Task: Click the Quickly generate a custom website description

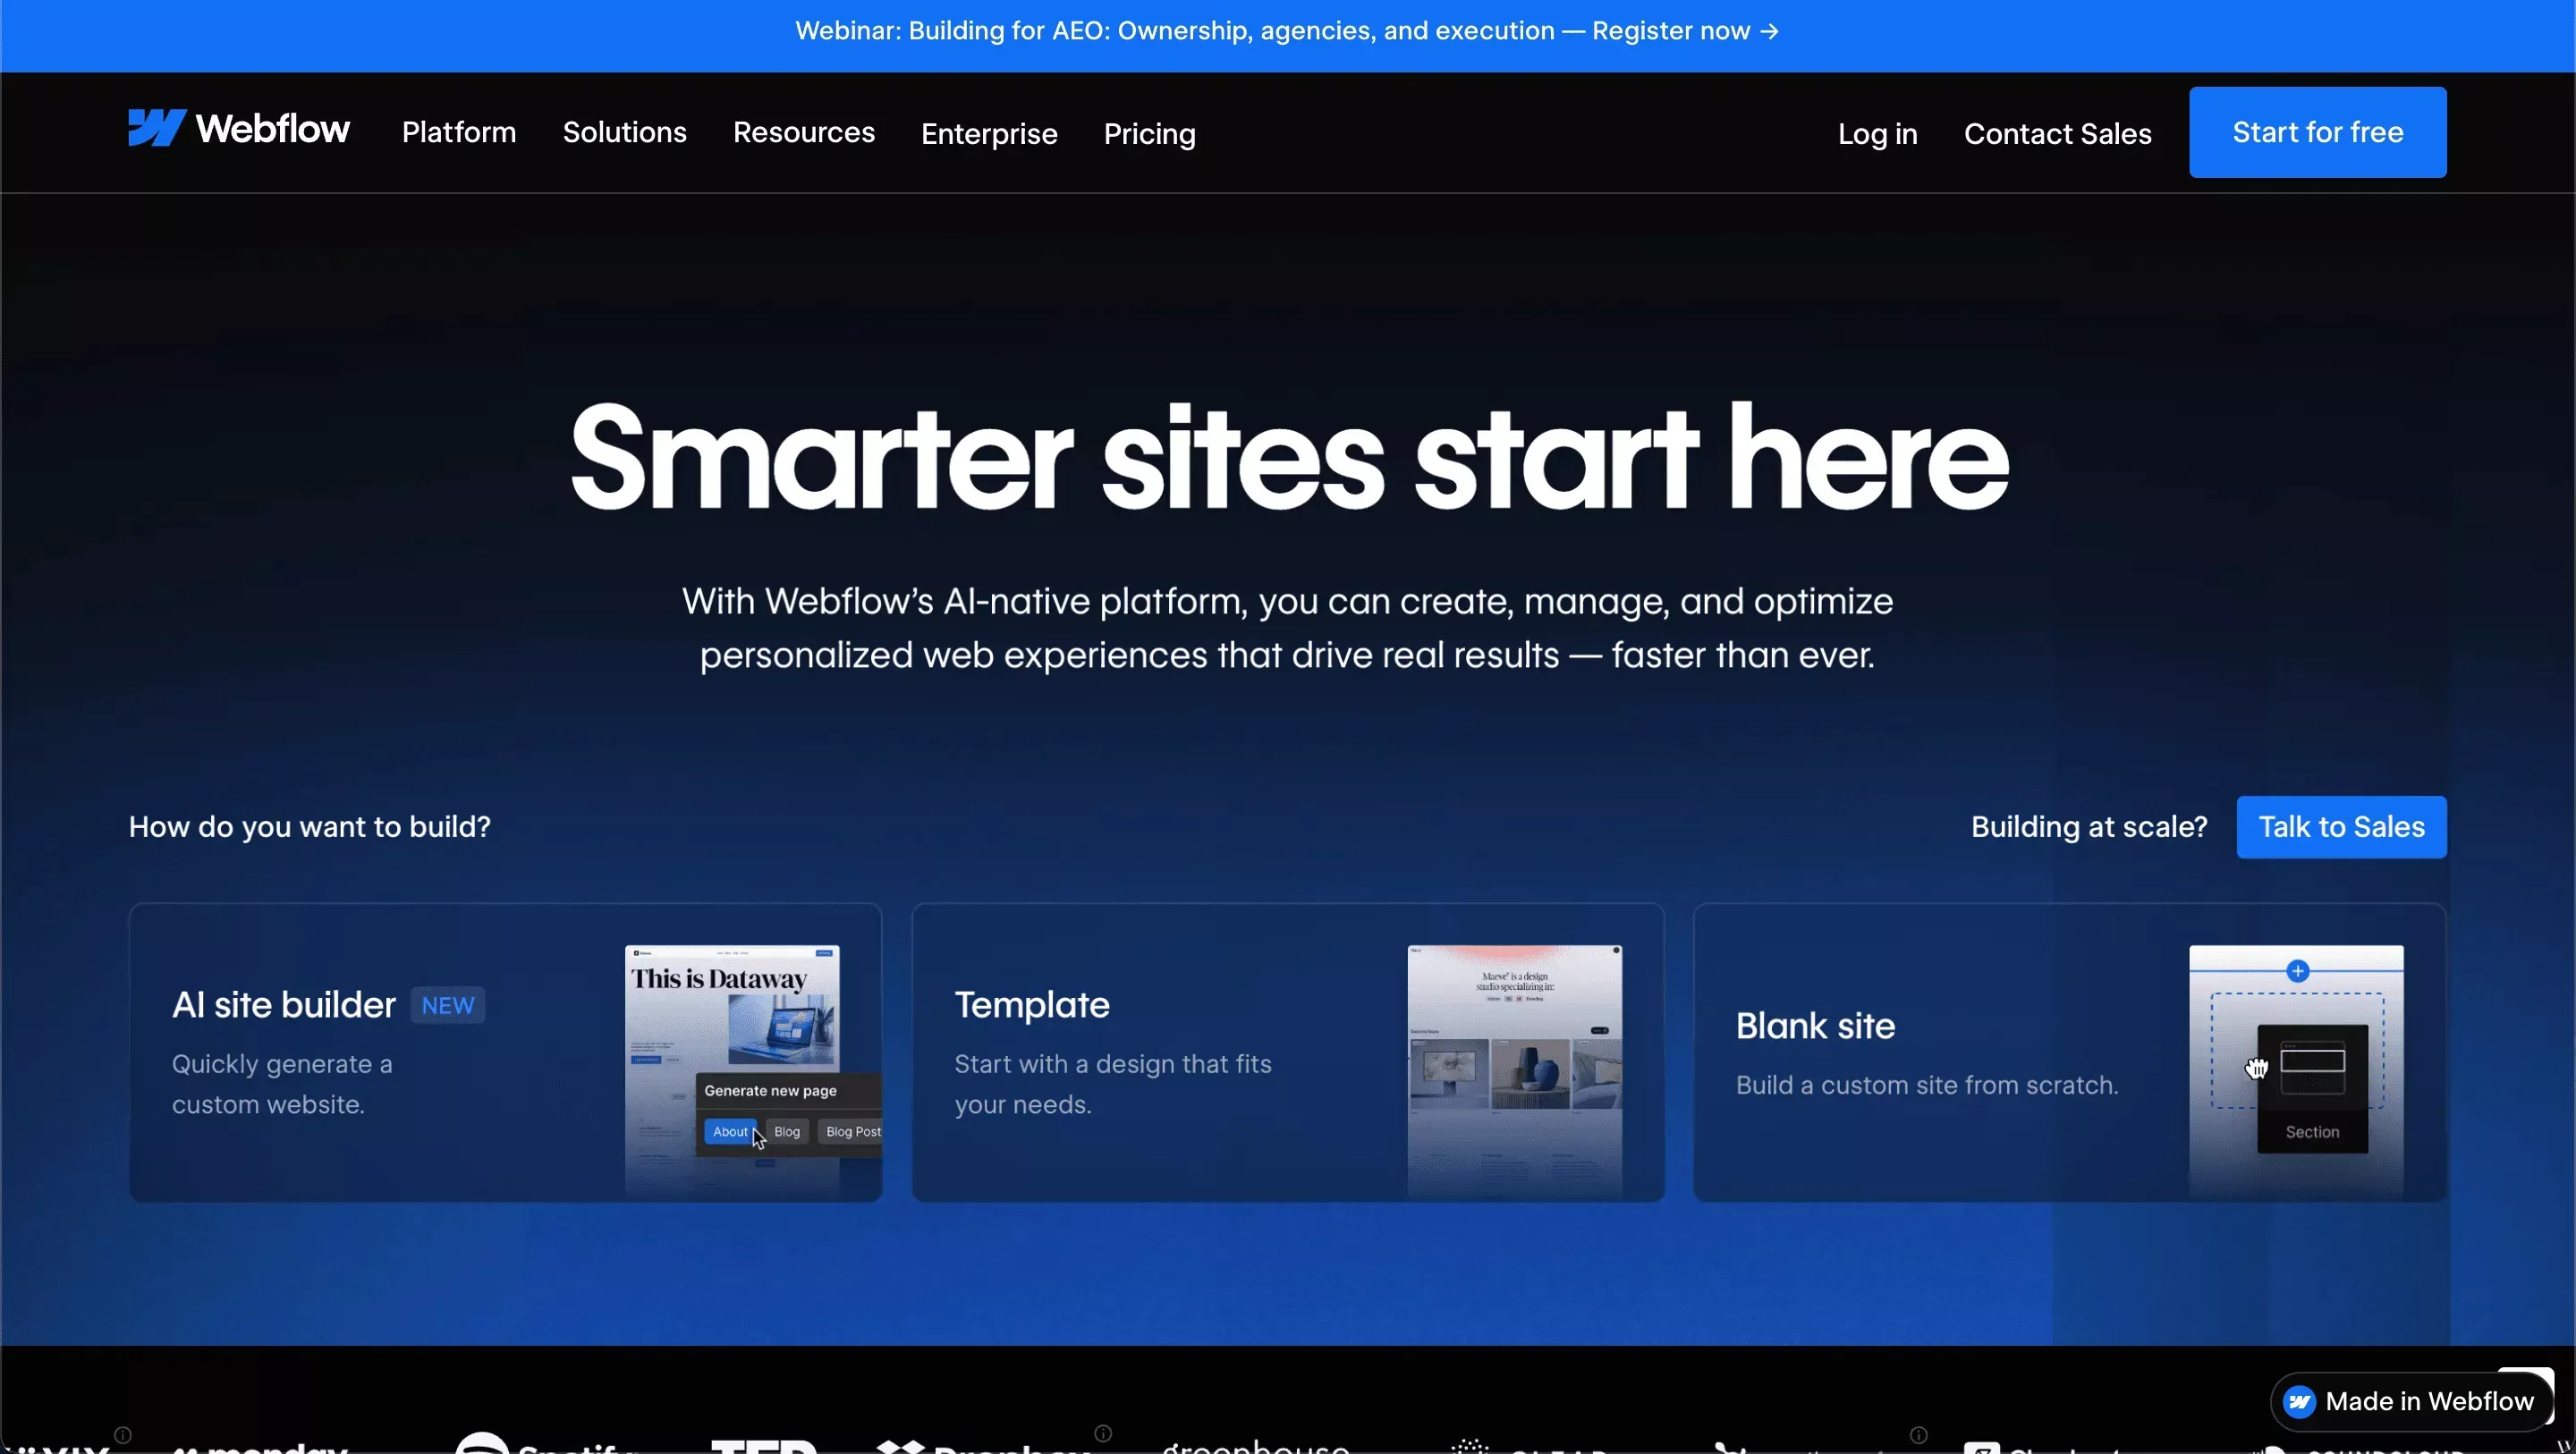Action: click(x=282, y=1084)
